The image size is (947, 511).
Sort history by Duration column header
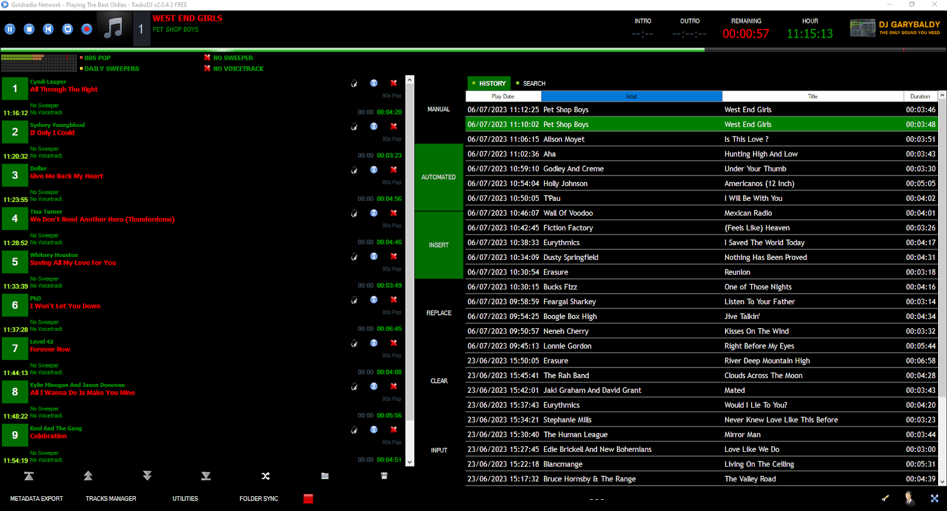pos(920,96)
